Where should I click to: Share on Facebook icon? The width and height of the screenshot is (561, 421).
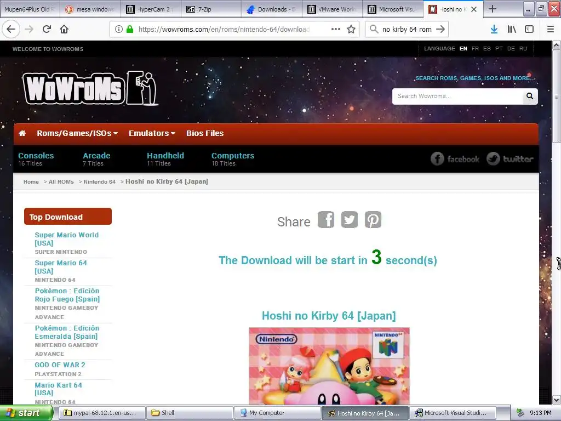326,219
